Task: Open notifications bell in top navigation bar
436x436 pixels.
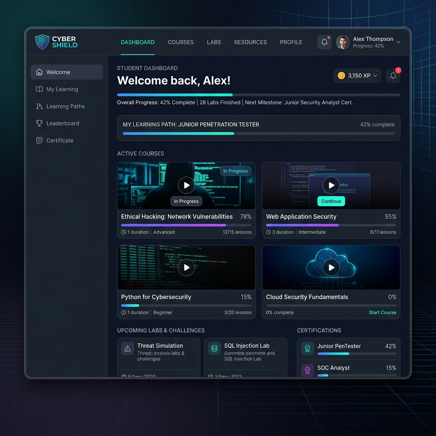Action: tap(324, 42)
